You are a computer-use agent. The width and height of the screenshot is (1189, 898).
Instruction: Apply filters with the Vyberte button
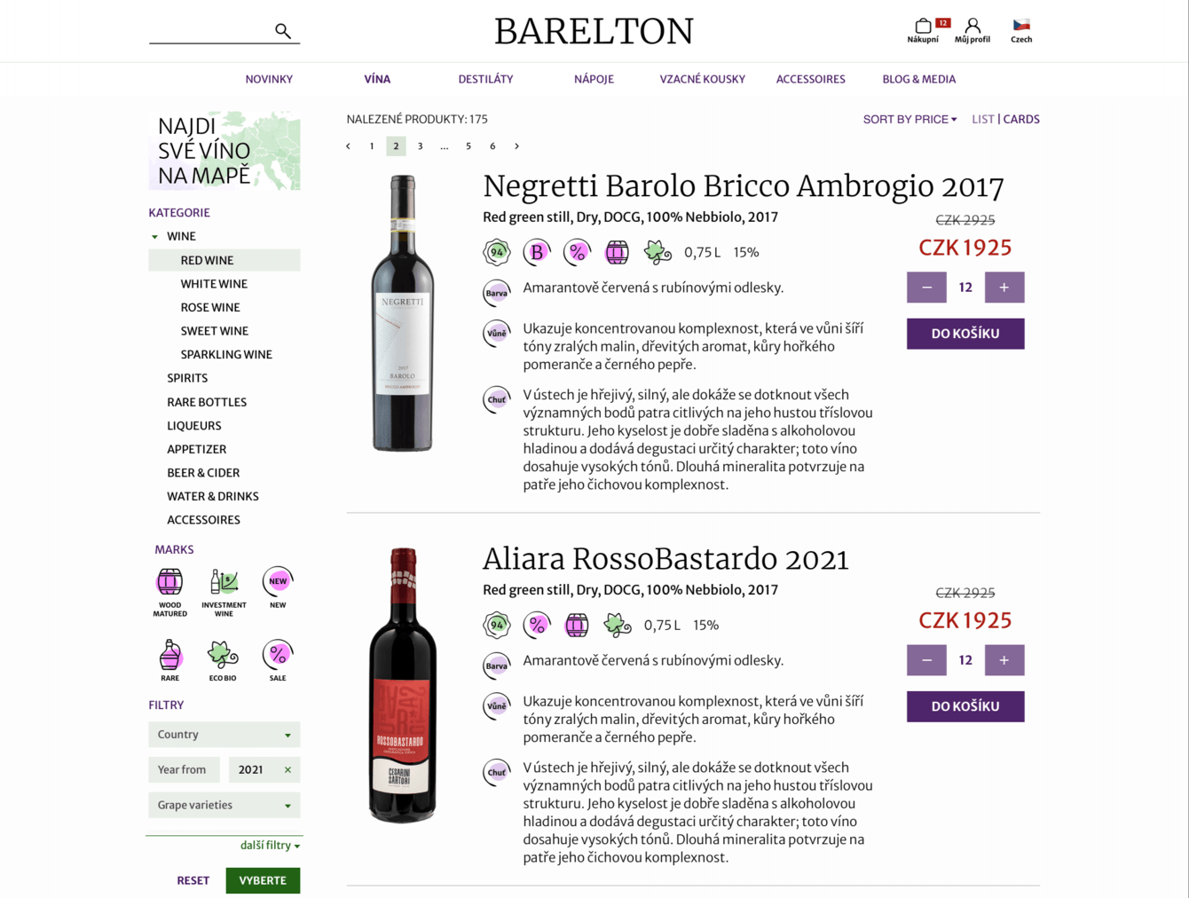coord(263,880)
